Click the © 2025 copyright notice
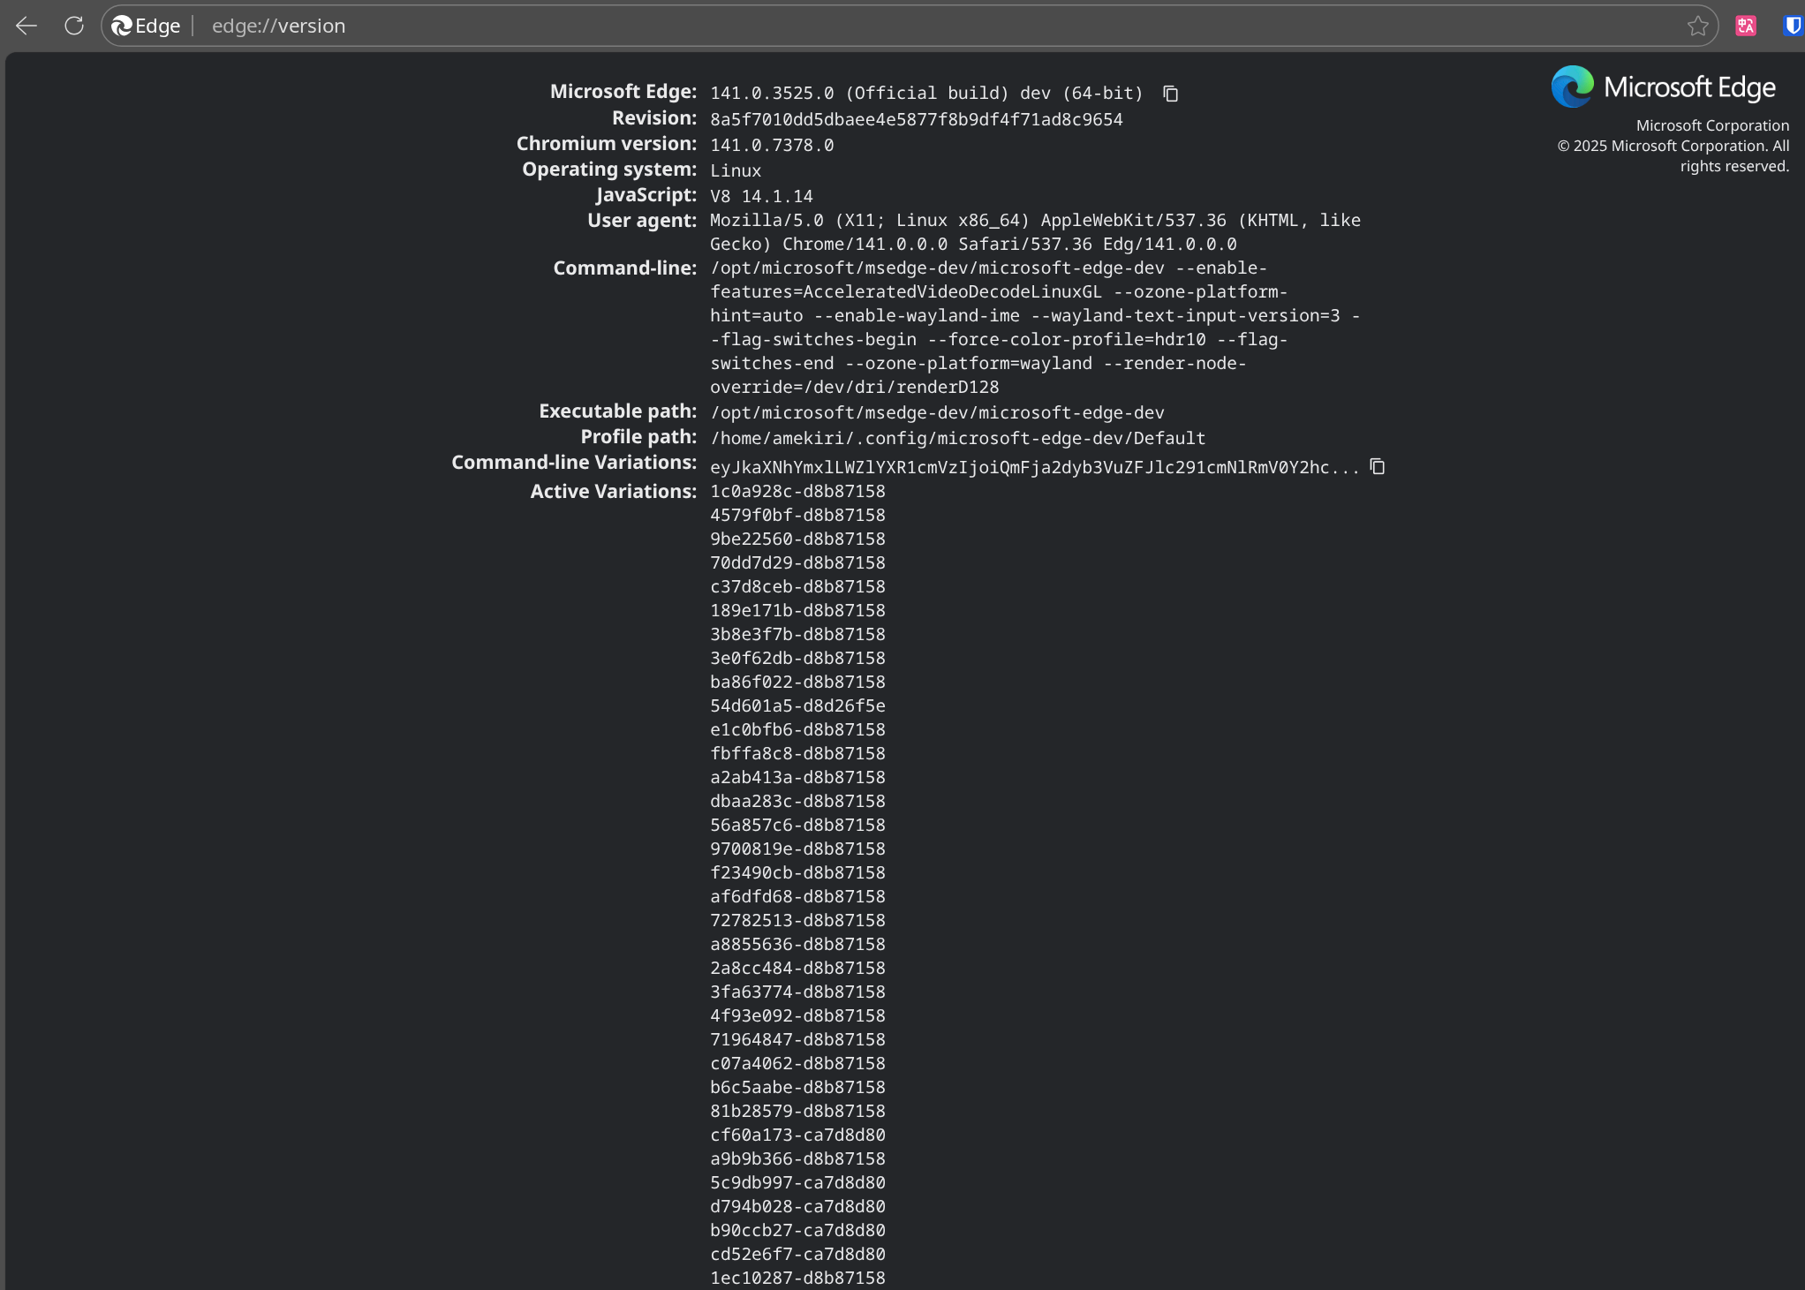1805x1290 pixels. [x=1673, y=156]
